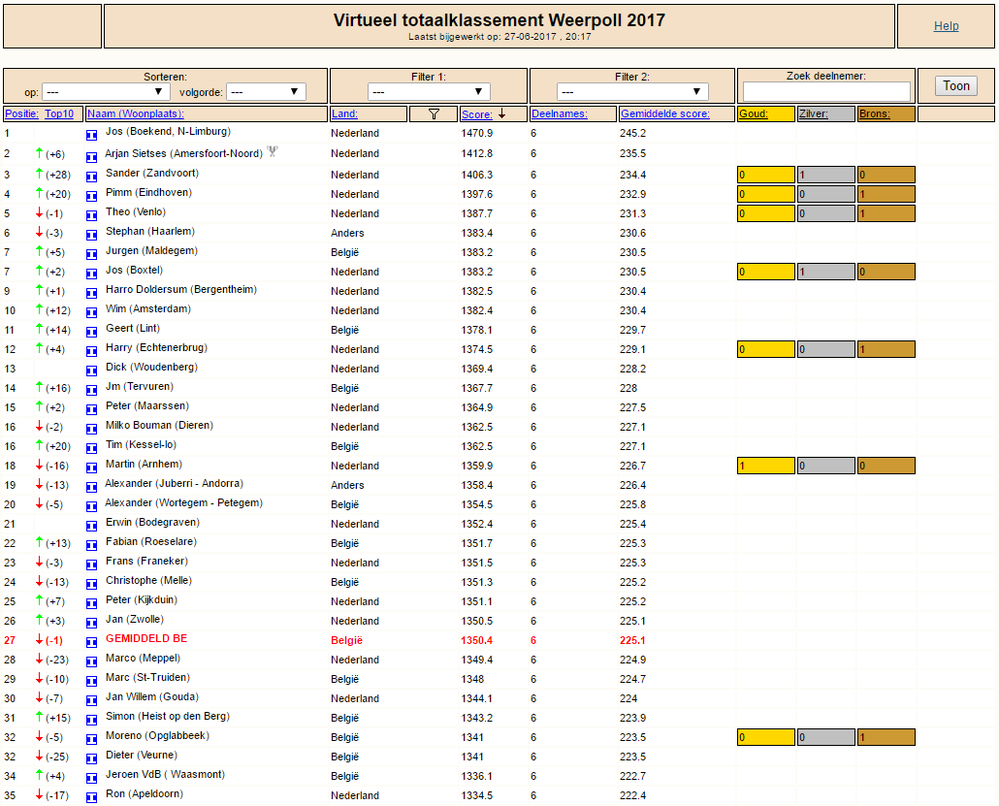
Task: Click the blue icon beside GEMIDDELD BE
Action: pyautogui.click(x=92, y=642)
